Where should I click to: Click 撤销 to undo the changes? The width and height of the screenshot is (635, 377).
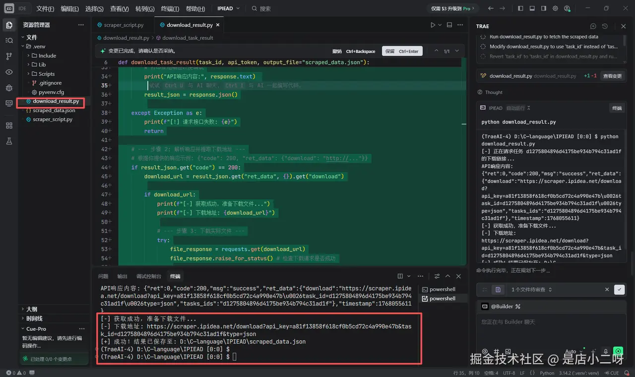[354, 51]
